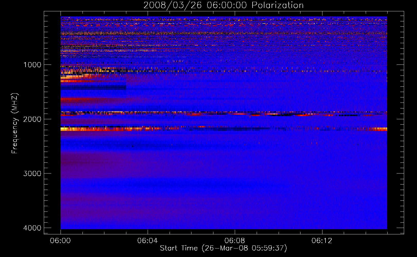Screen dimensions: 417x257
Task: Click the 06:04 time tick label
Action: [147, 241]
